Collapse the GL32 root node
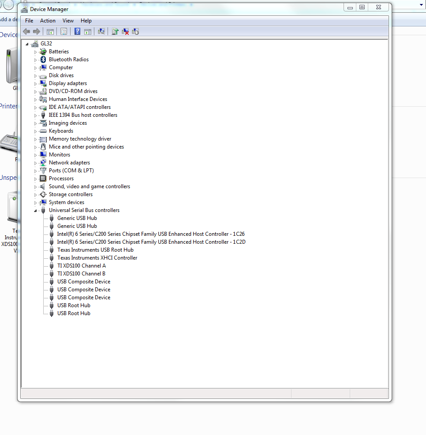426x435 pixels. [x=27, y=44]
